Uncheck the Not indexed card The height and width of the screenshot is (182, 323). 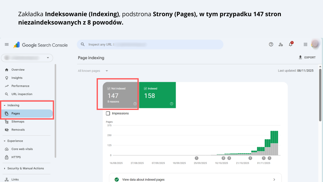coord(109,88)
